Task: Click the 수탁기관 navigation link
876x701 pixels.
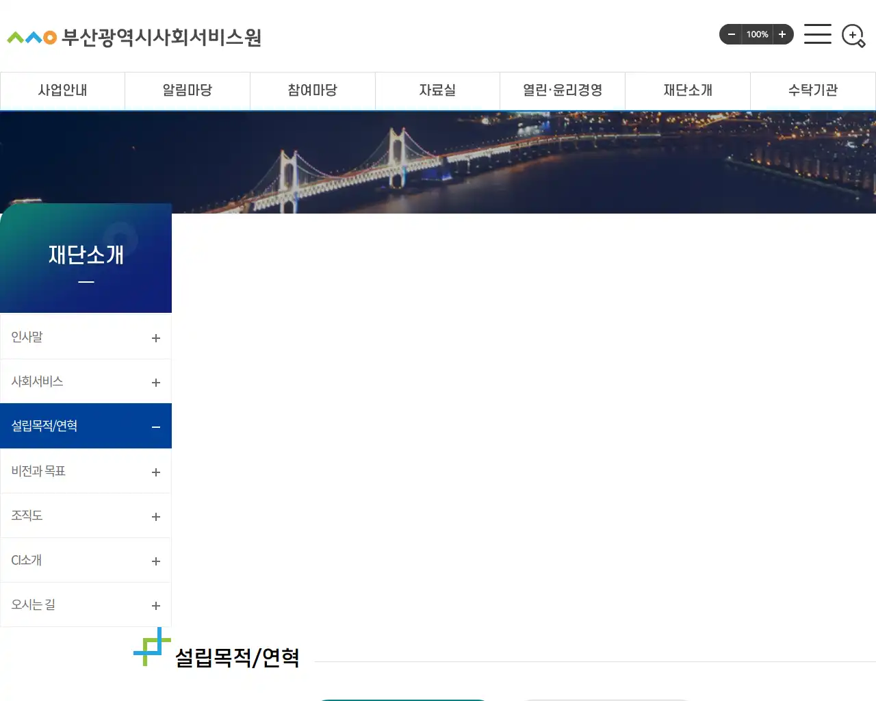Action: (813, 90)
